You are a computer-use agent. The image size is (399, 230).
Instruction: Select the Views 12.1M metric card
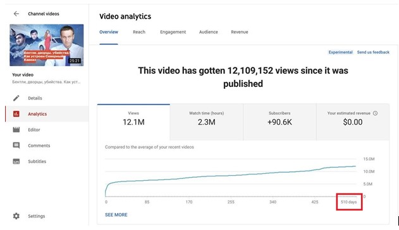click(x=133, y=122)
